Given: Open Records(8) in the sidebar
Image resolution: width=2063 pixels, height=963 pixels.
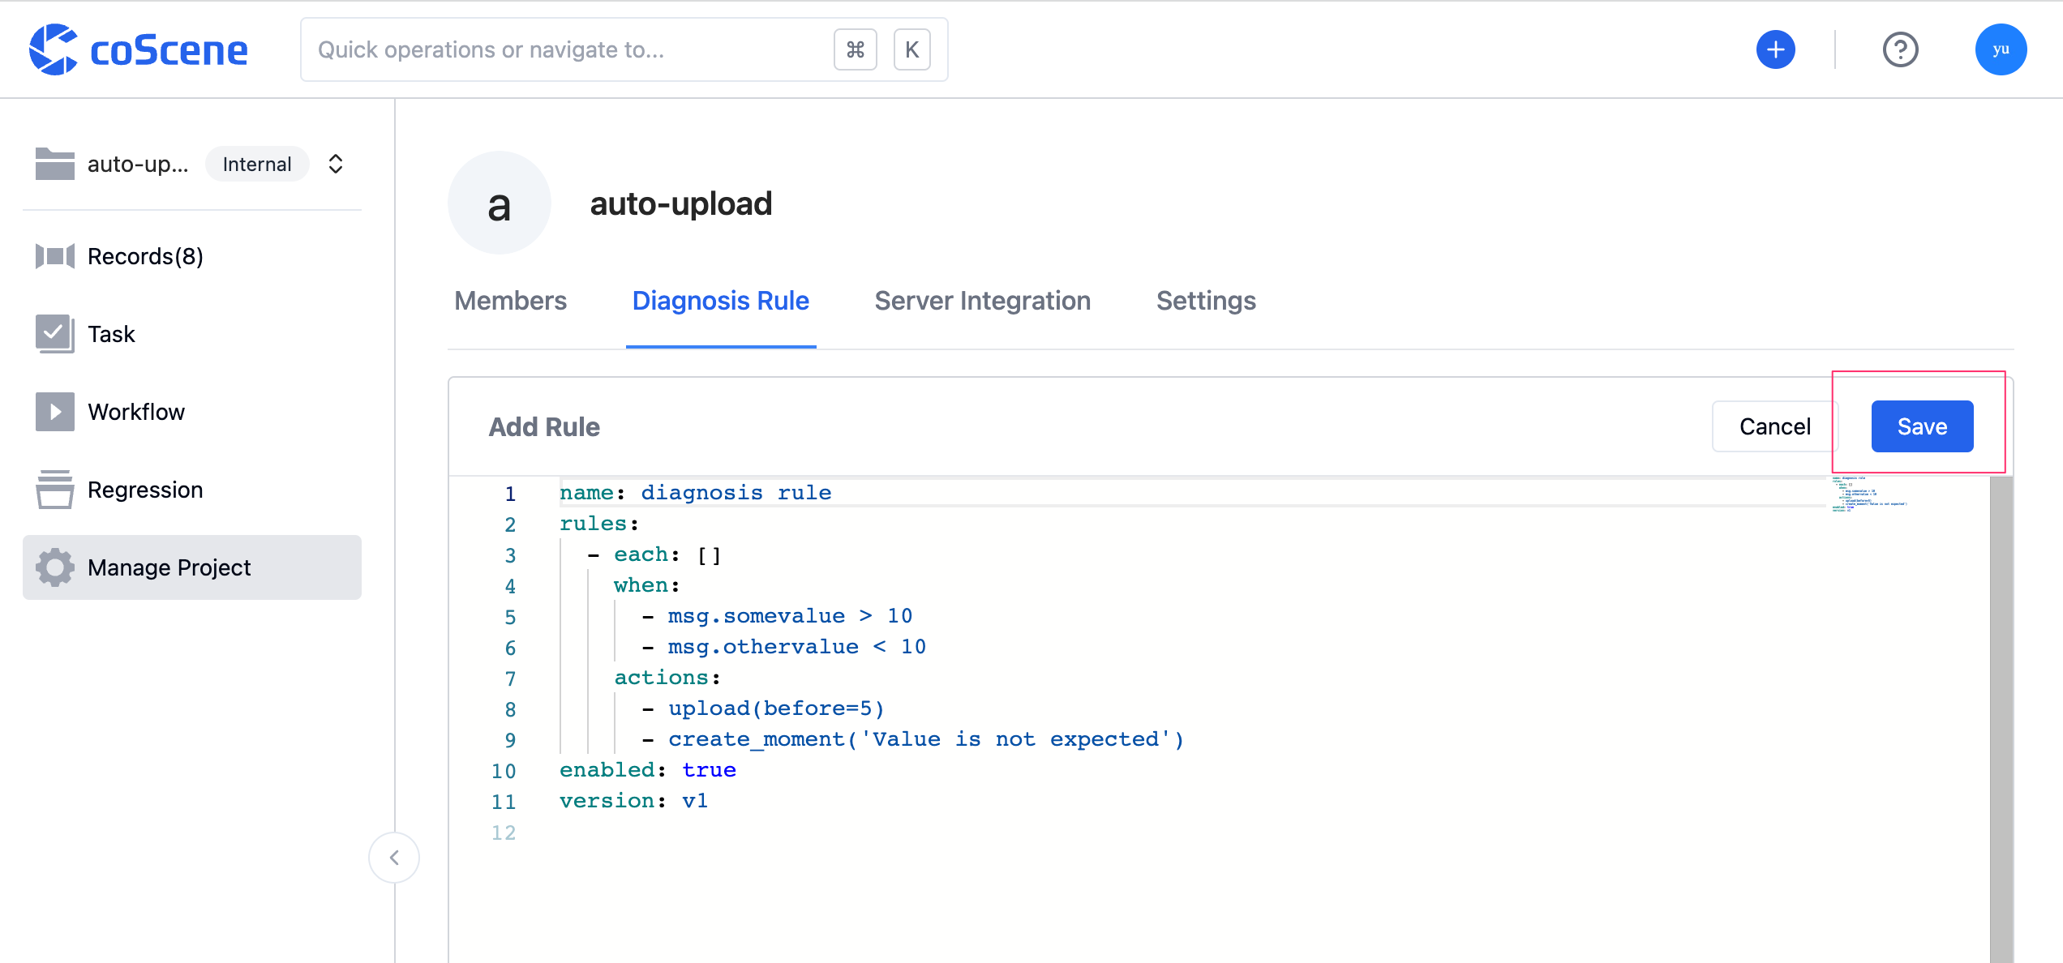Looking at the screenshot, I should pyautogui.click(x=192, y=256).
